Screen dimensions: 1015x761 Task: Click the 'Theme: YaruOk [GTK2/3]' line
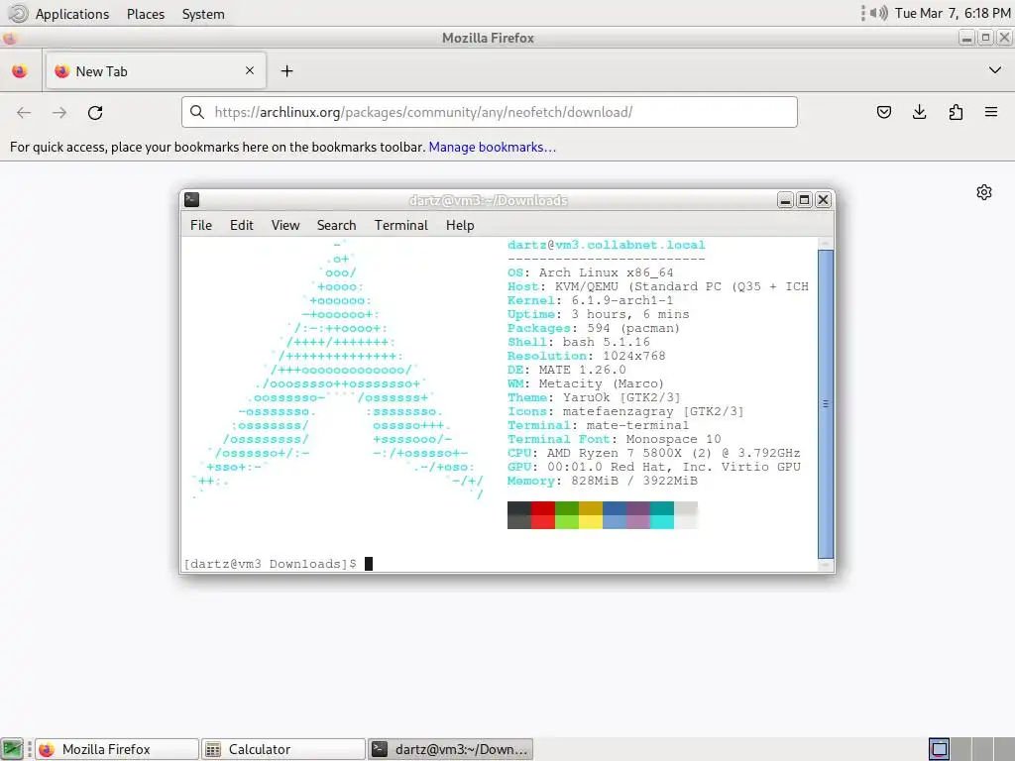pyautogui.click(x=594, y=397)
